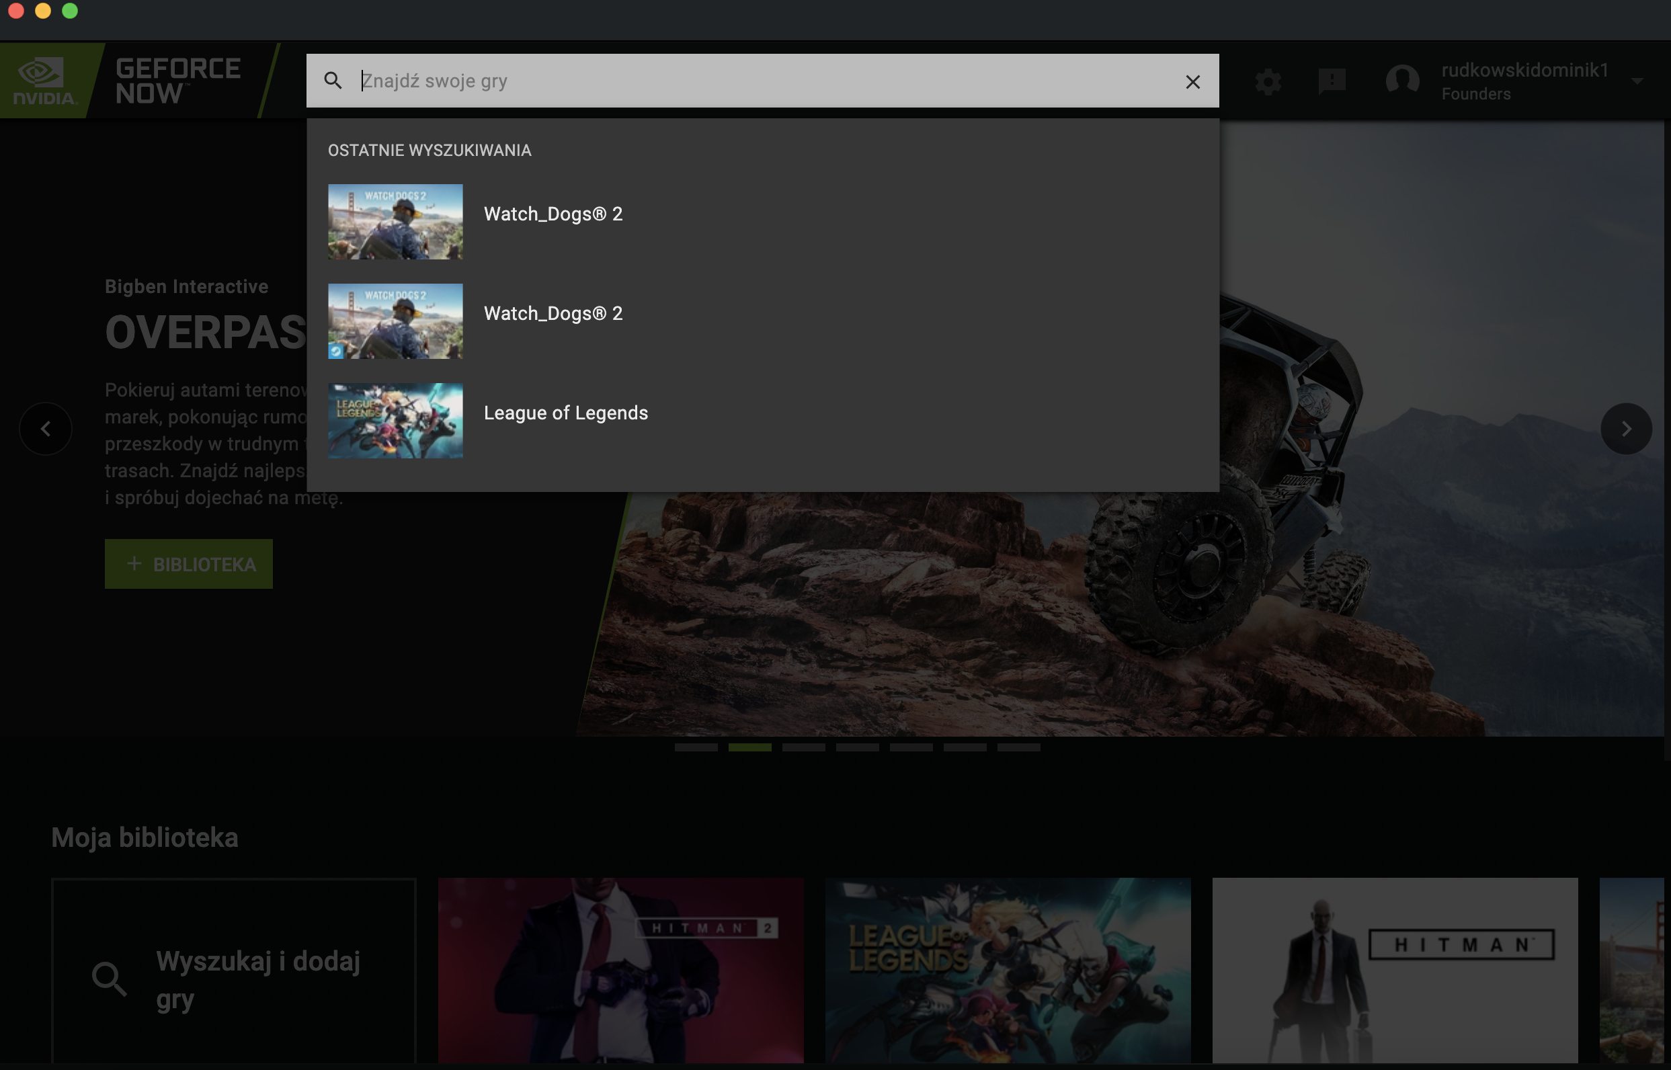Jump to the last carousel indicator bar
This screenshot has width=1671, height=1070.
[1018, 747]
